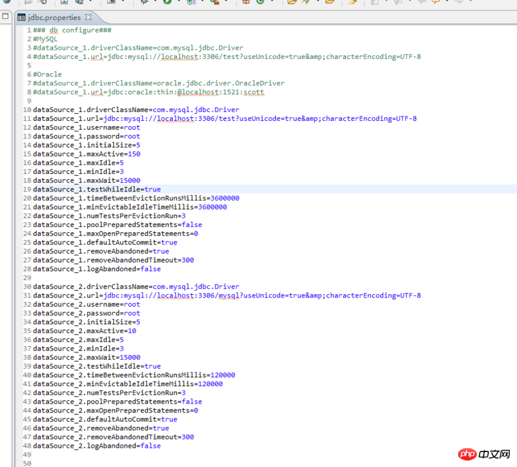Viewport: 517px width, 467px height.
Task: Click the '### db configure###' comment line
Action: point(72,30)
